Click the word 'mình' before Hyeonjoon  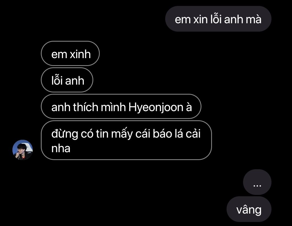click(x=113, y=107)
